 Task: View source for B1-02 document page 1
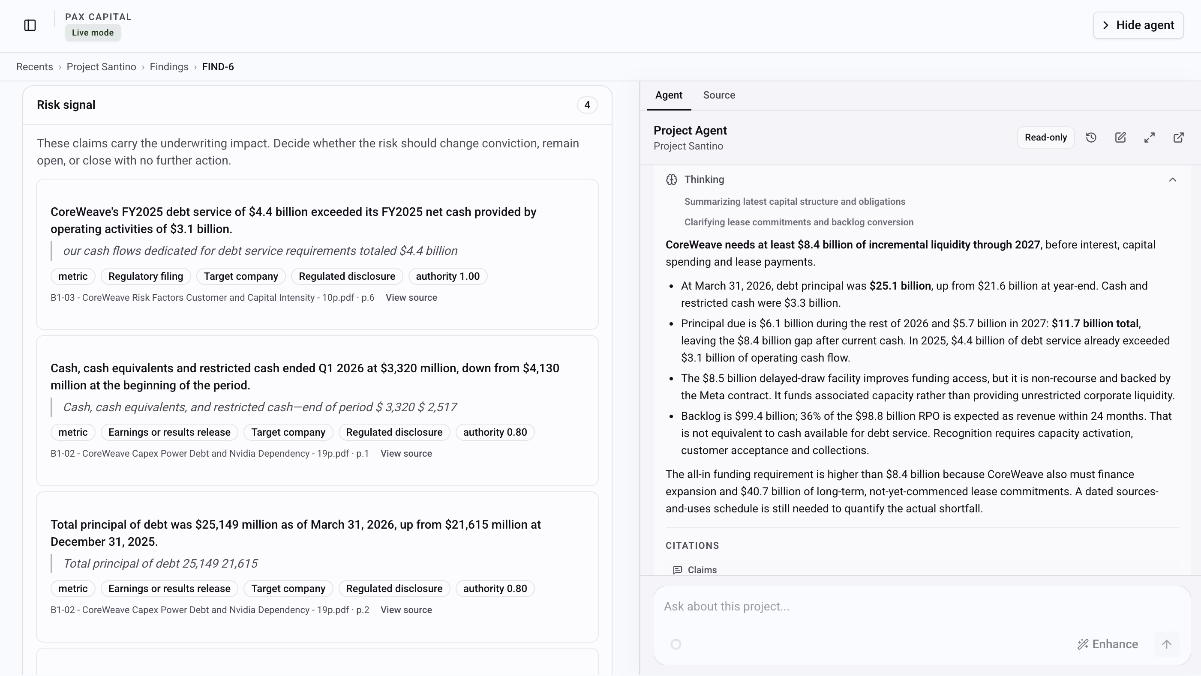[406, 454]
